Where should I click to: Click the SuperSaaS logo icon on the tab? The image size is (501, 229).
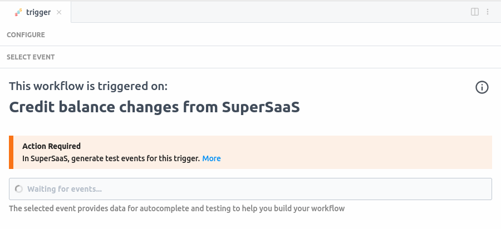(x=18, y=12)
